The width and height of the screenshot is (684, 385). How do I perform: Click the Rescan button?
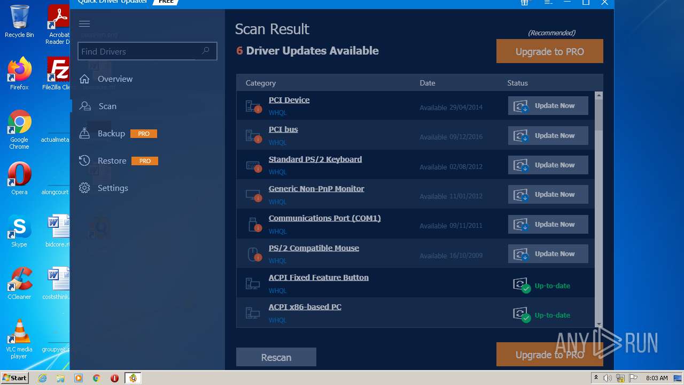(x=276, y=357)
